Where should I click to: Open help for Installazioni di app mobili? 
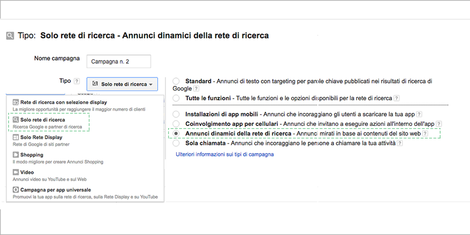coord(419,114)
